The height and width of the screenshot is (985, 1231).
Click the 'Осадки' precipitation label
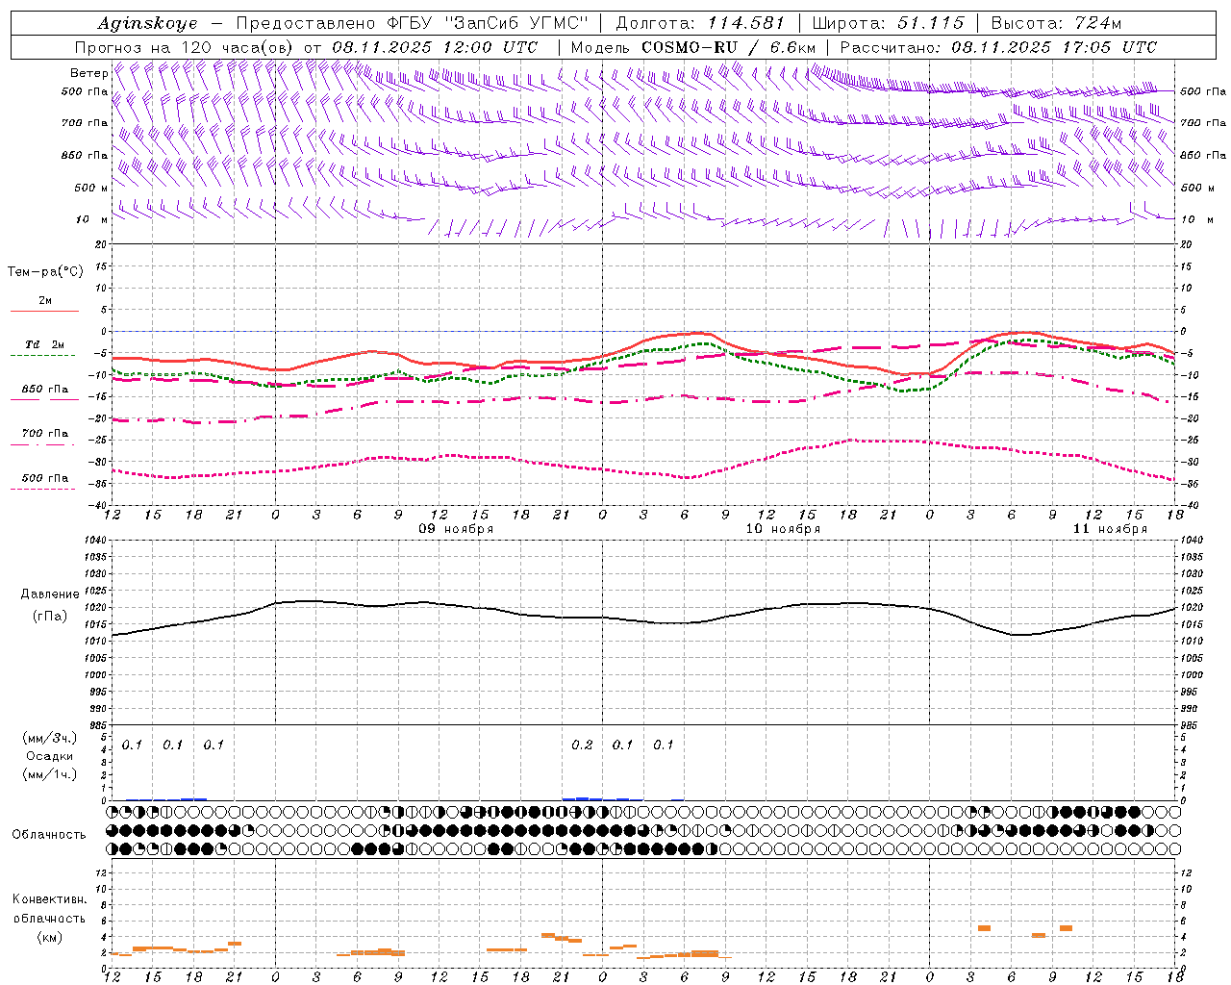[x=49, y=756]
